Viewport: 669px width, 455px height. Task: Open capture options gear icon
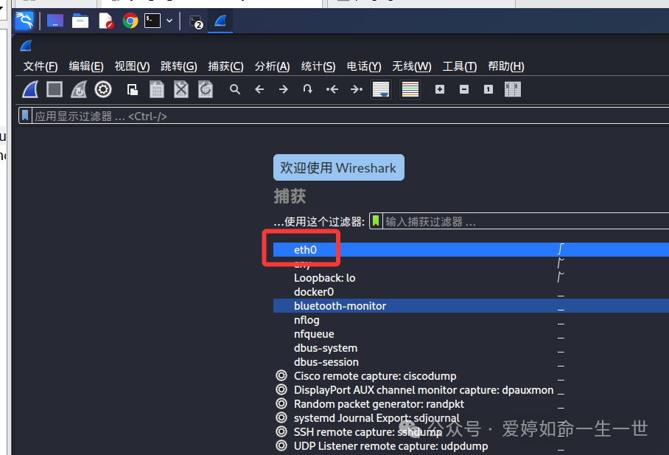click(103, 90)
